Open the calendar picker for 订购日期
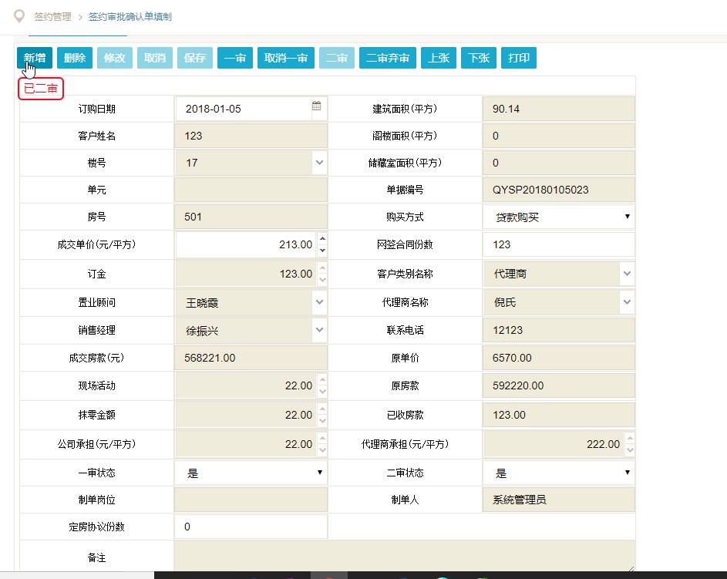The width and height of the screenshot is (727, 579). (316, 106)
